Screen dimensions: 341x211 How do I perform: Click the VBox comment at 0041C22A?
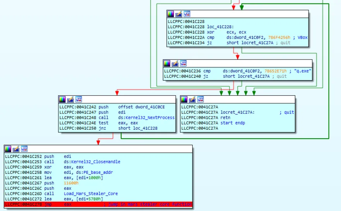303,38
